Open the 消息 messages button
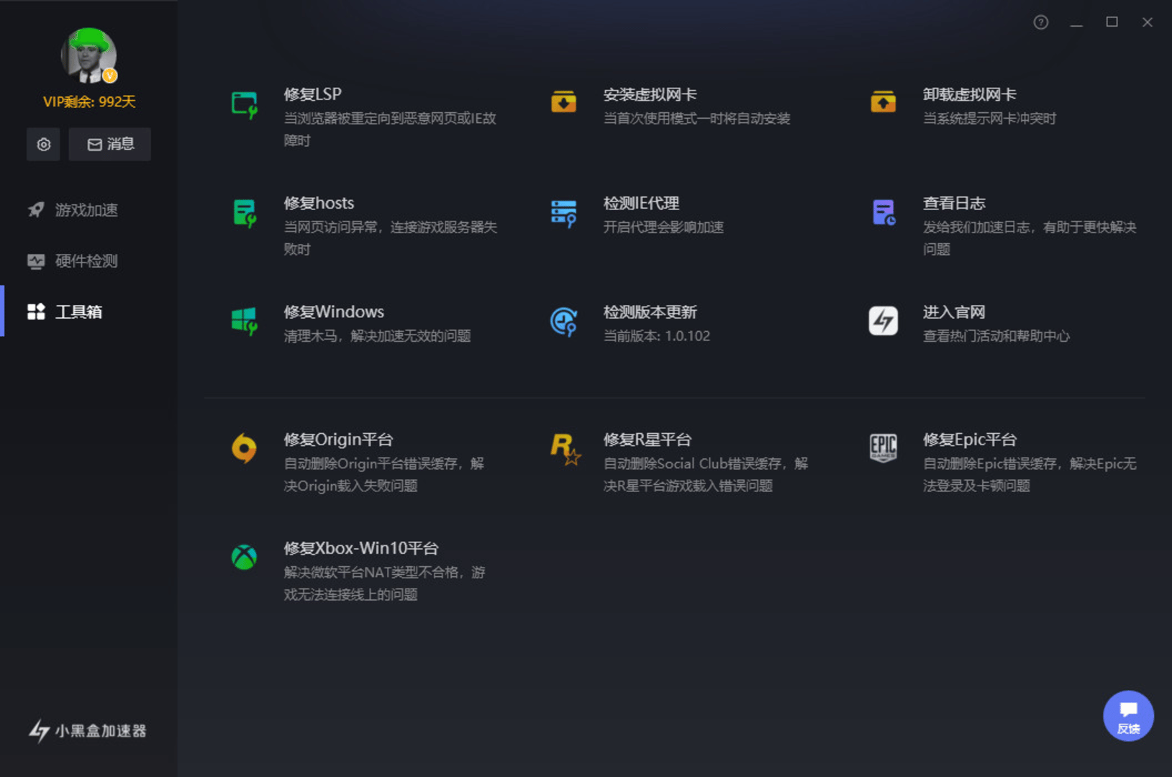Viewport: 1172px width, 777px height. (x=110, y=145)
